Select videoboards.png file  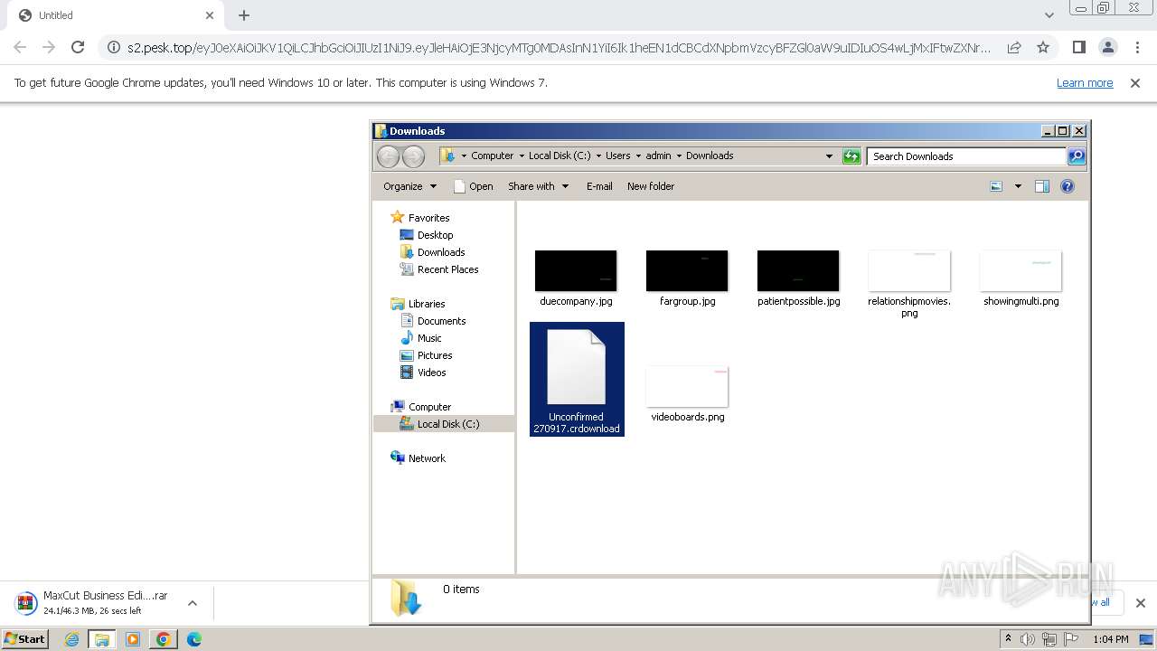[687, 394]
